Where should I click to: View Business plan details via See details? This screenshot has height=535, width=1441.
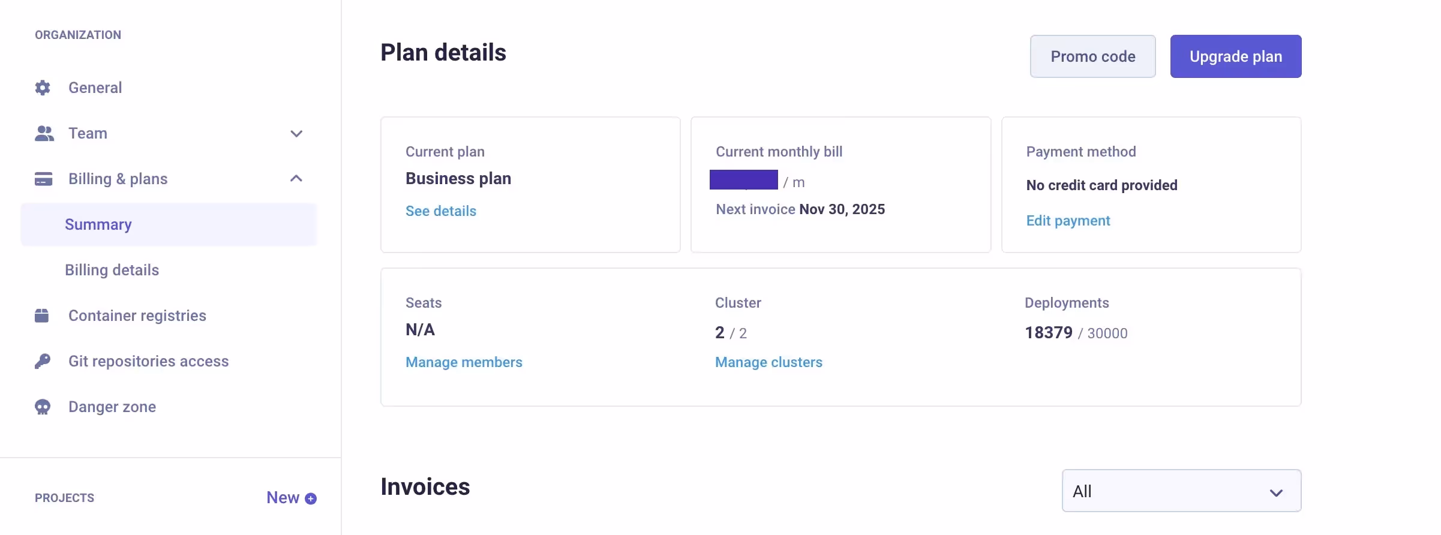pos(440,211)
